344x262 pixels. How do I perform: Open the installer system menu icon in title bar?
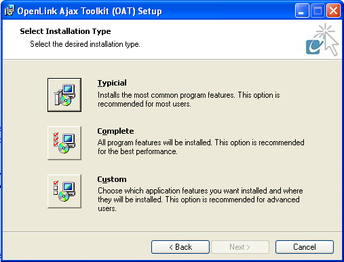tap(9, 11)
